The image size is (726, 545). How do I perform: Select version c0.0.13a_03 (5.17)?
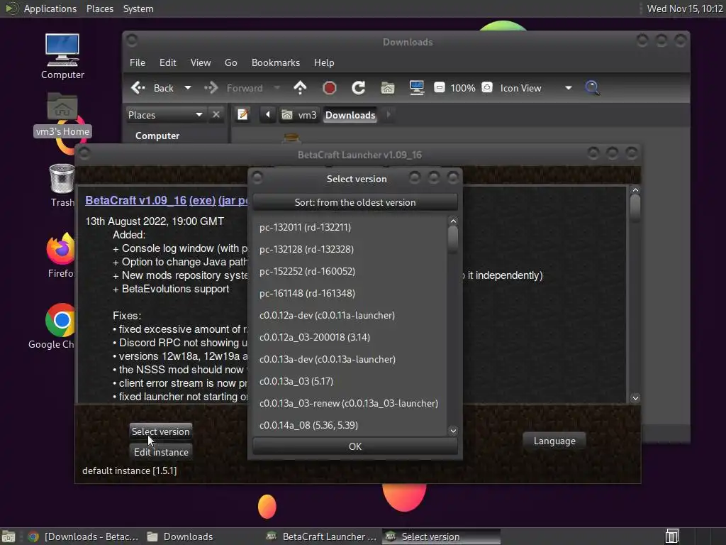coord(350,381)
